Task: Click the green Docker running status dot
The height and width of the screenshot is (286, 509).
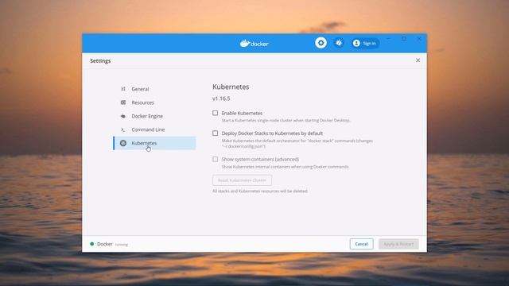Action: point(92,244)
